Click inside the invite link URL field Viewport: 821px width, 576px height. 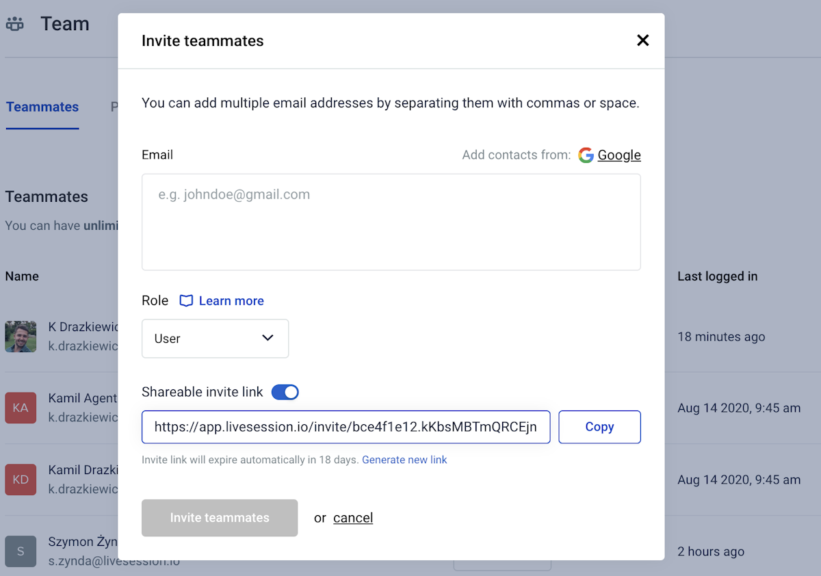coord(346,427)
